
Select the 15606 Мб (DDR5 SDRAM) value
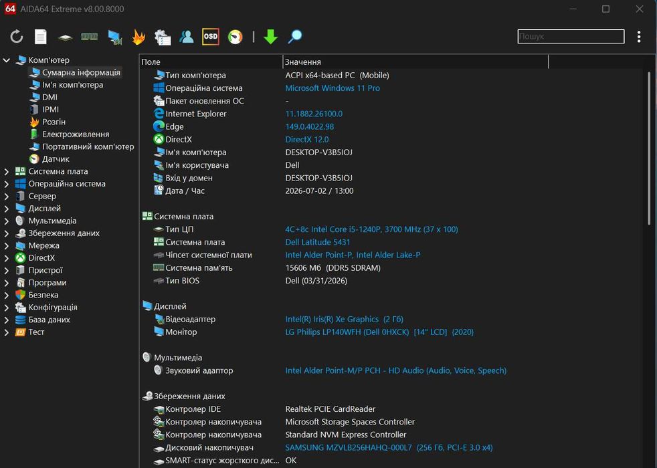point(333,268)
